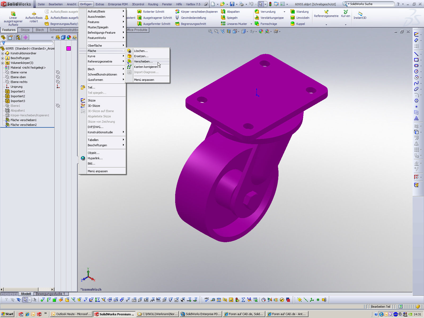Image resolution: width=424 pixels, height=318 pixels.
Task: Toggle visibility of Ebene oben
Action: click(58, 77)
